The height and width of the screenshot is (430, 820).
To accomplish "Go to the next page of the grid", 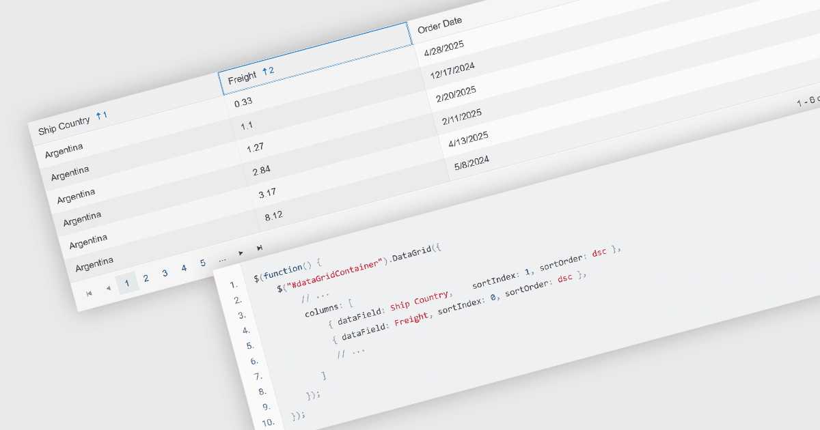I will pyautogui.click(x=241, y=253).
